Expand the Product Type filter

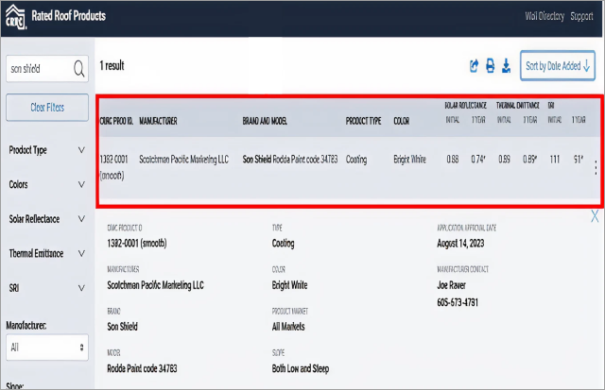[x=47, y=150]
